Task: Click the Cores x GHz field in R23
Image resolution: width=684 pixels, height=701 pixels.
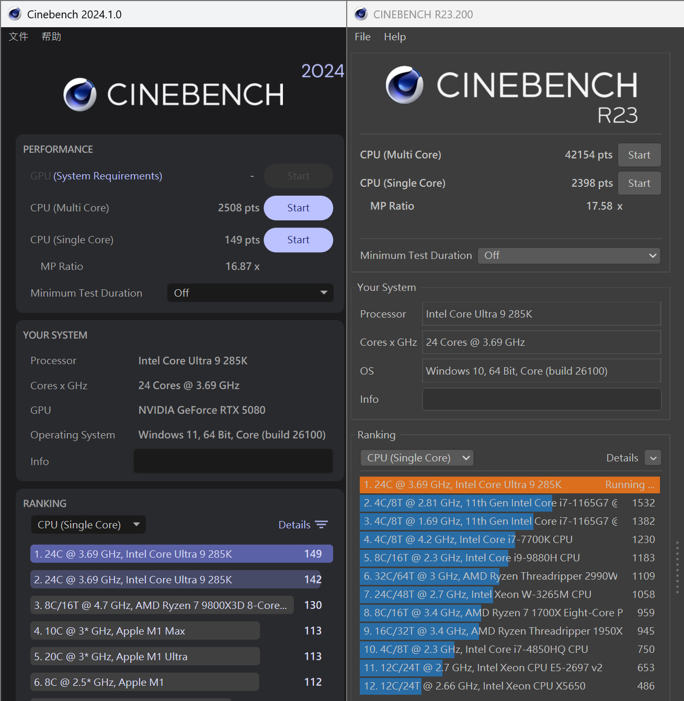Action: coord(542,342)
